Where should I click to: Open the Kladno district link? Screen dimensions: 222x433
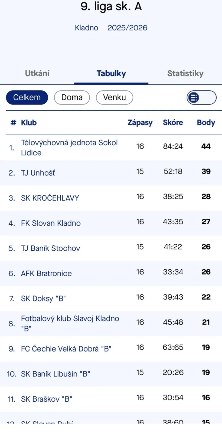click(x=86, y=28)
